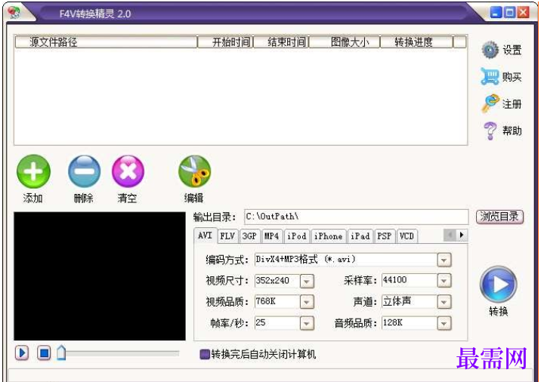This screenshot has height=382, width=541.
Task: Click the 视频尺寸 352x240 value field
Action: (277, 282)
